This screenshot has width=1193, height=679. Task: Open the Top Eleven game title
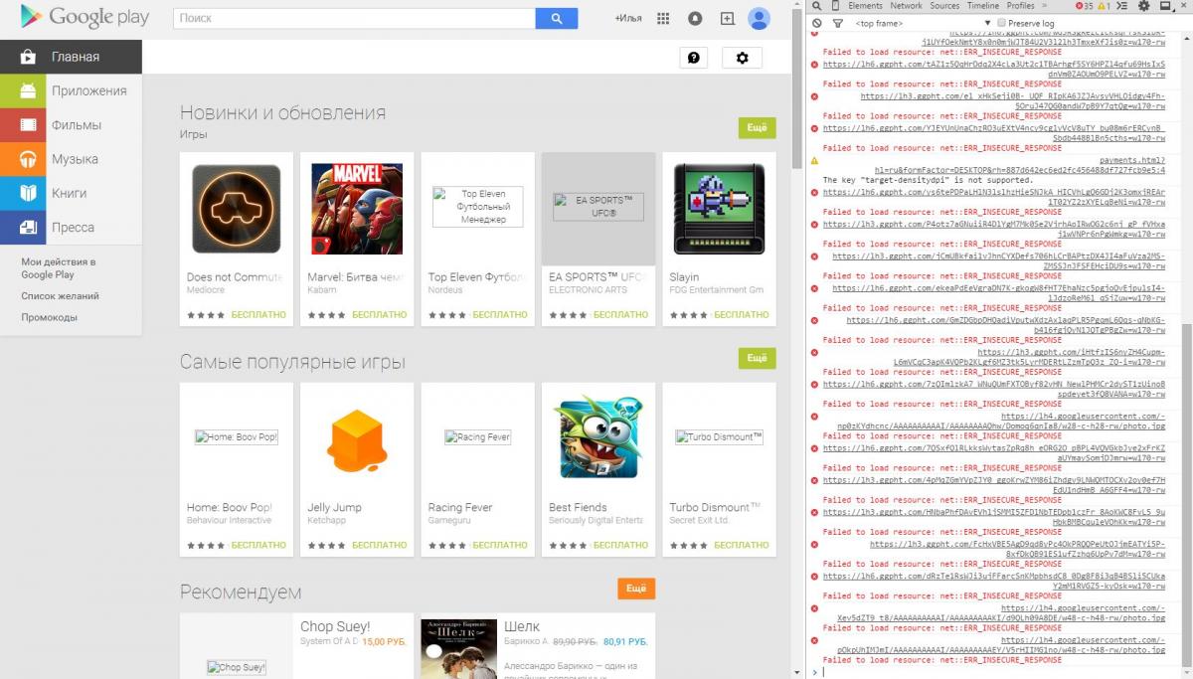click(478, 277)
